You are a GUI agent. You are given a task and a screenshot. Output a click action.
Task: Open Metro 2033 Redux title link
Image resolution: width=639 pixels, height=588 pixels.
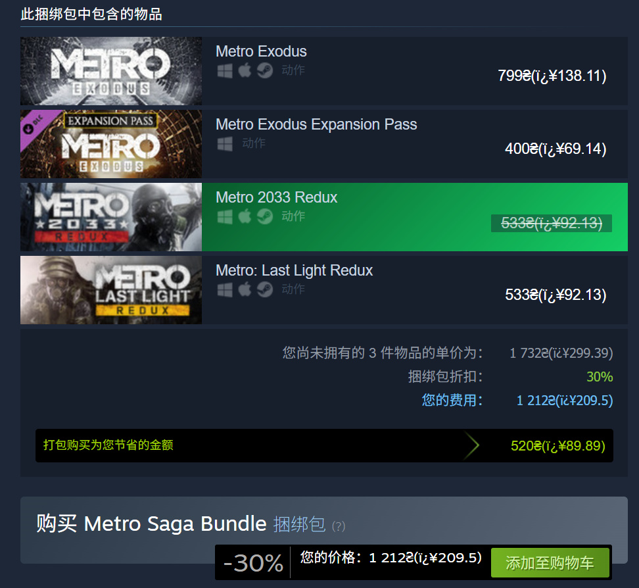pyautogui.click(x=276, y=197)
